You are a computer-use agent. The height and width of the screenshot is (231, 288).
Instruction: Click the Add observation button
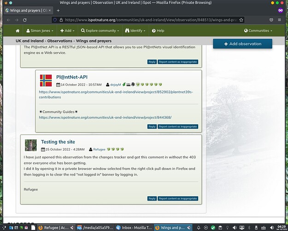coord(242,44)
